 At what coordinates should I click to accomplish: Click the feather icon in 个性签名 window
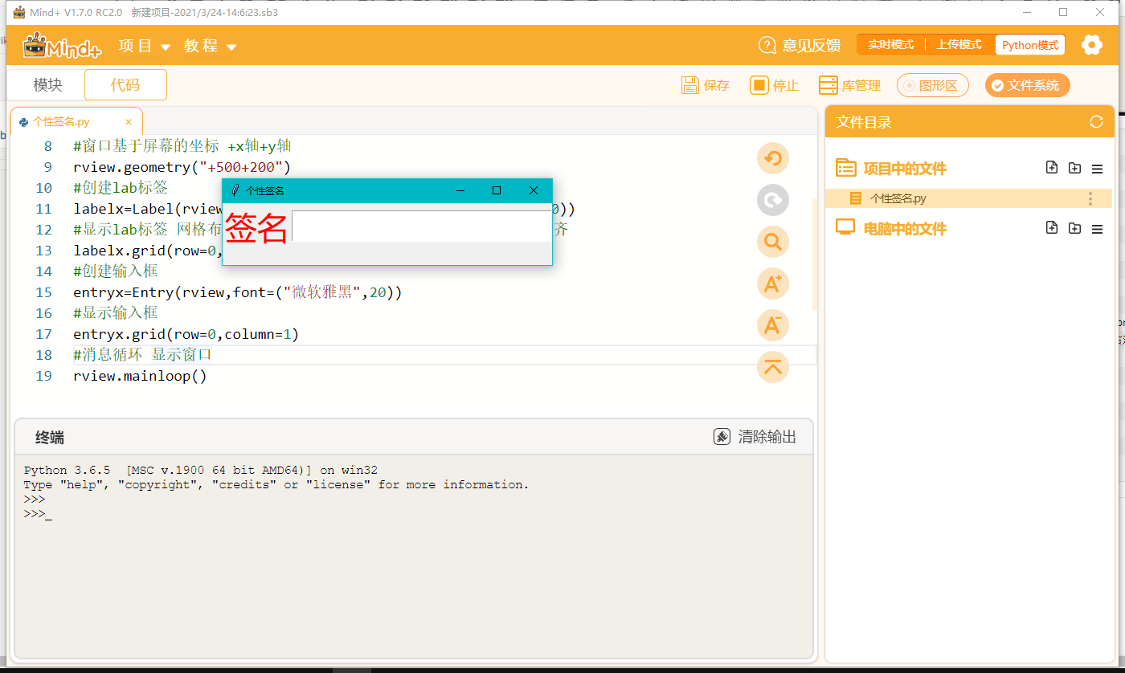click(x=235, y=190)
